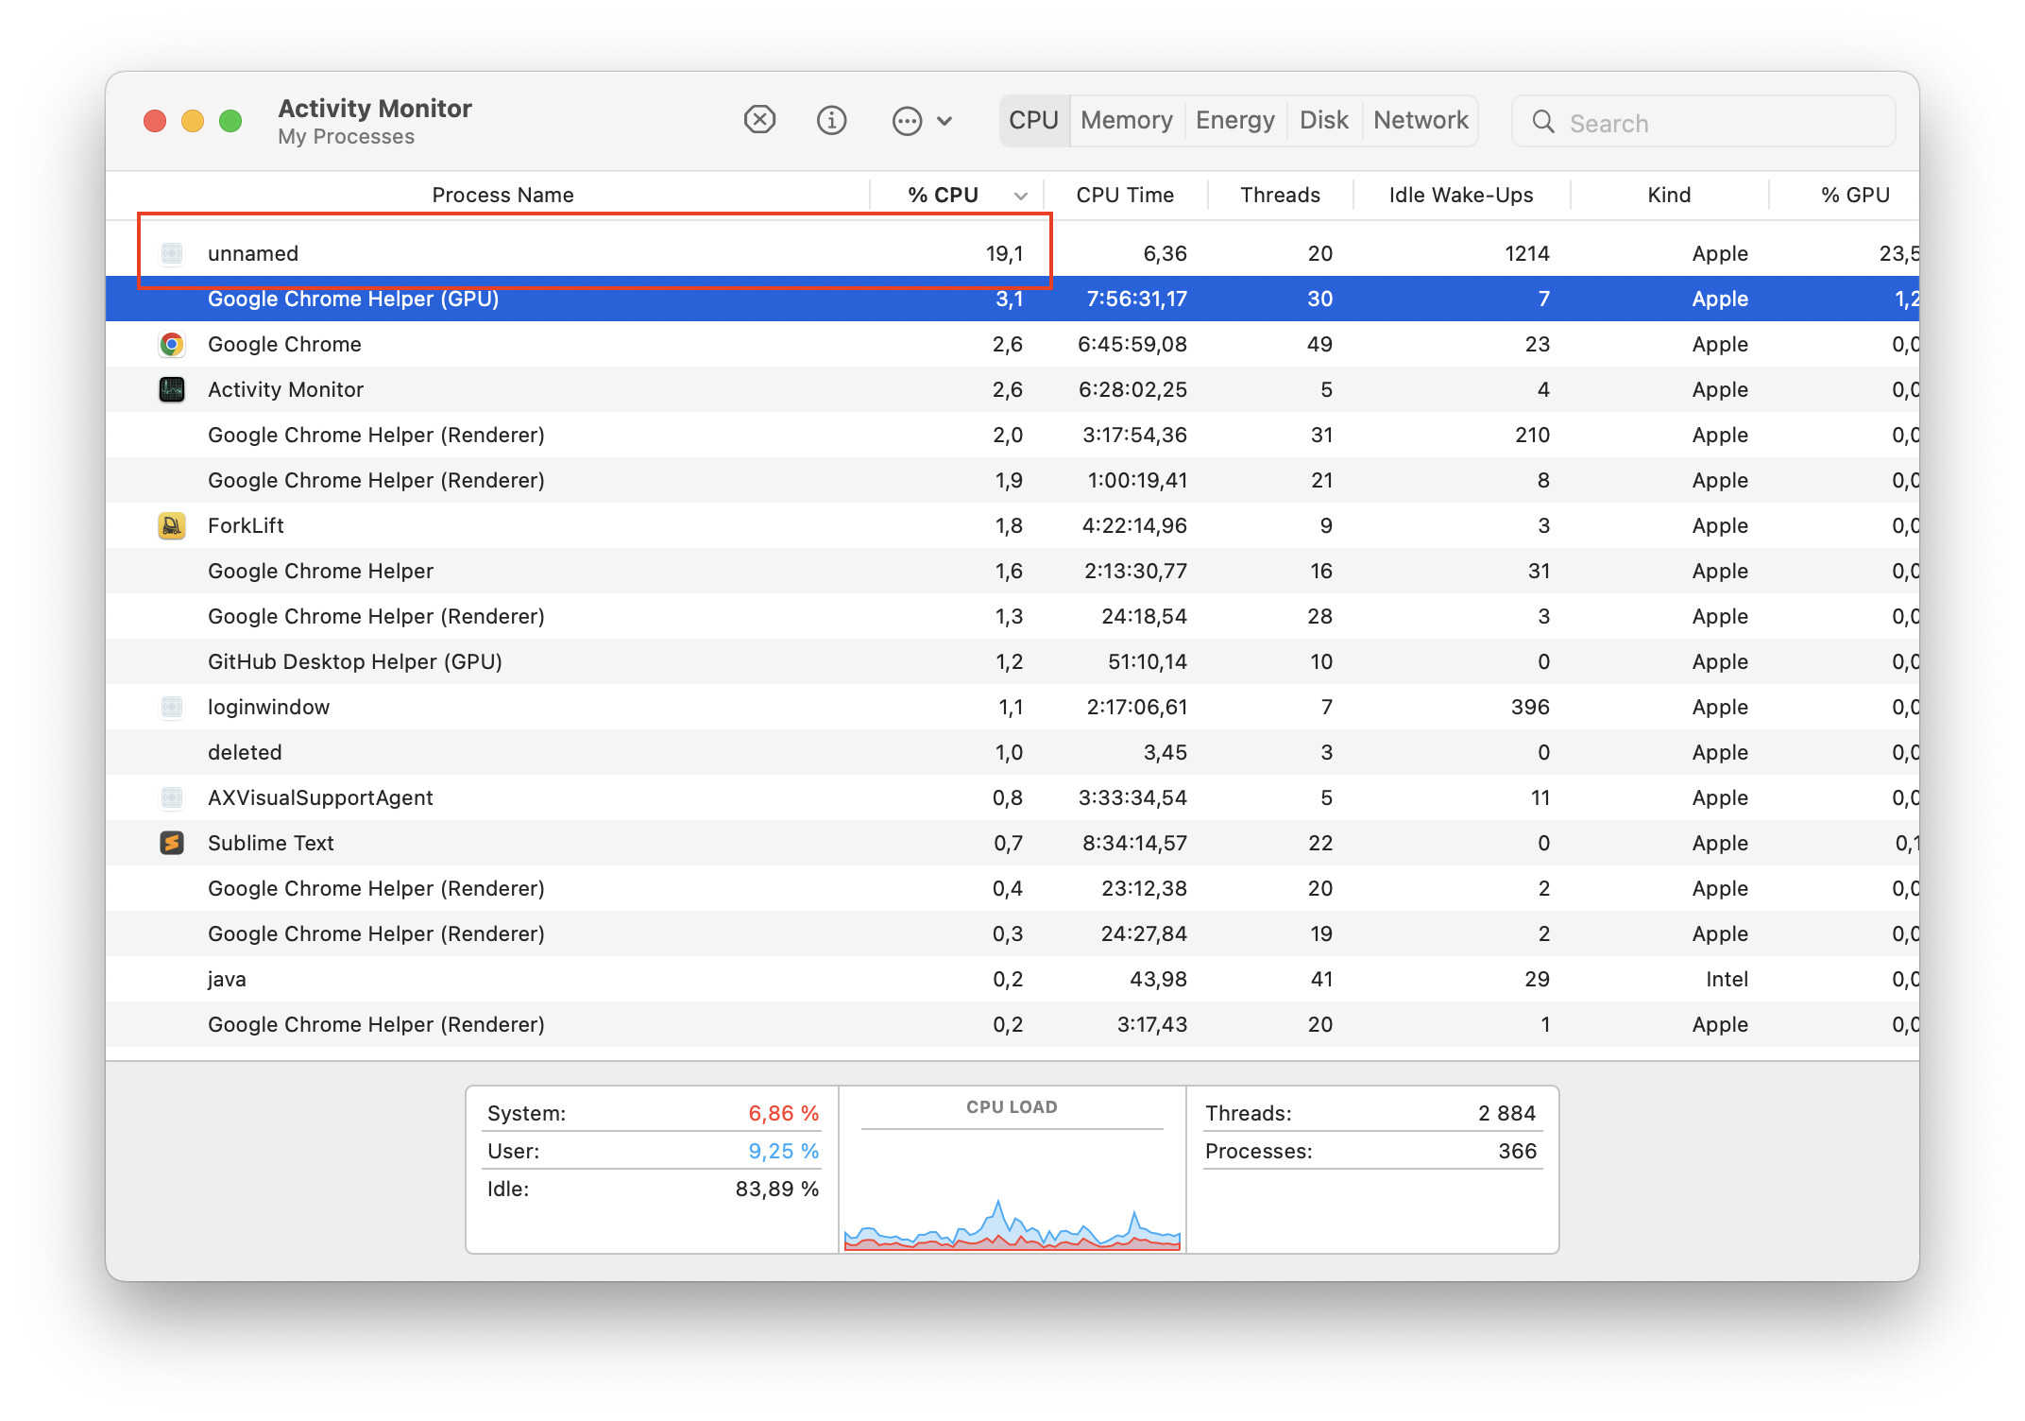Sort by the Idle Wake-Ups column
Screen dimensions: 2025x1421
point(1460,195)
